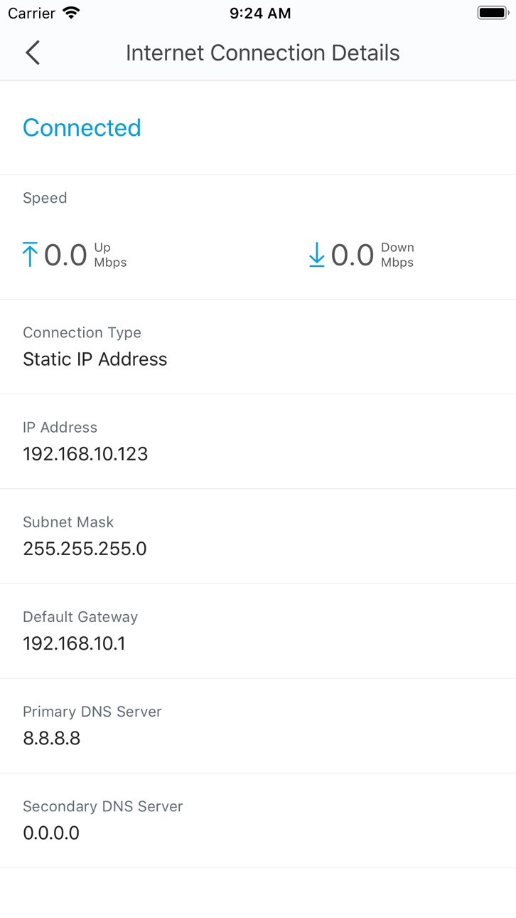Viewport: 516px width, 918px height.
Task: Tap the battery status icon
Action: [x=492, y=13]
